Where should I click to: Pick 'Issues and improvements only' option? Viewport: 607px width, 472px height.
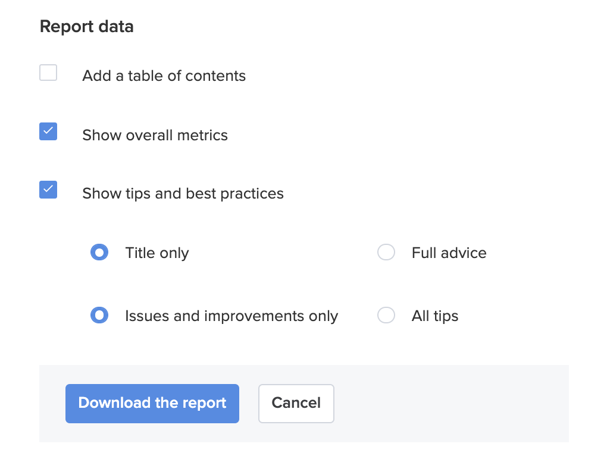(x=99, y=315)
